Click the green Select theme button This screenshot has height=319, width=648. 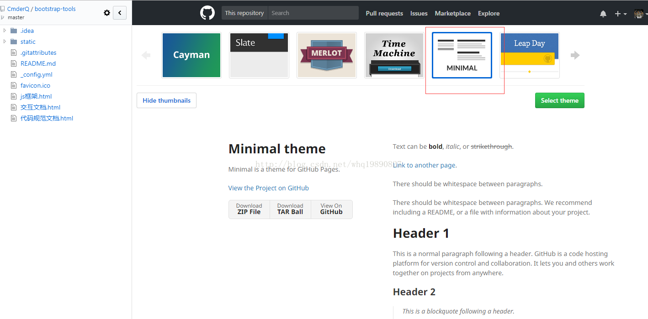point(560,100)
